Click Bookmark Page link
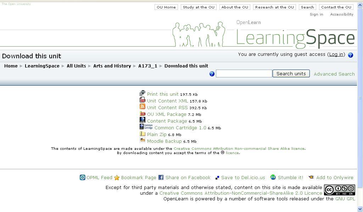 (x=139, y=178)
